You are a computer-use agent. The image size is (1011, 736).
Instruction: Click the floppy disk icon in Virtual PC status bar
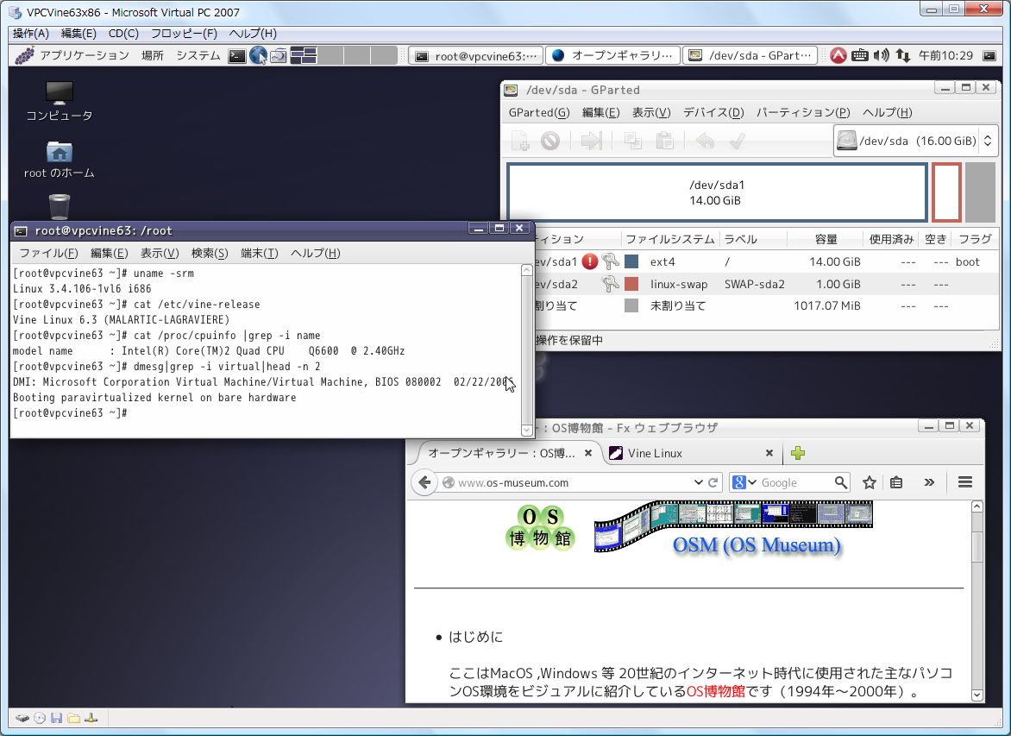(56, 718)
